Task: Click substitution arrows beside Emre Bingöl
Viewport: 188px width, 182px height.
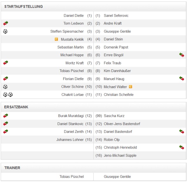Action: 182,55
